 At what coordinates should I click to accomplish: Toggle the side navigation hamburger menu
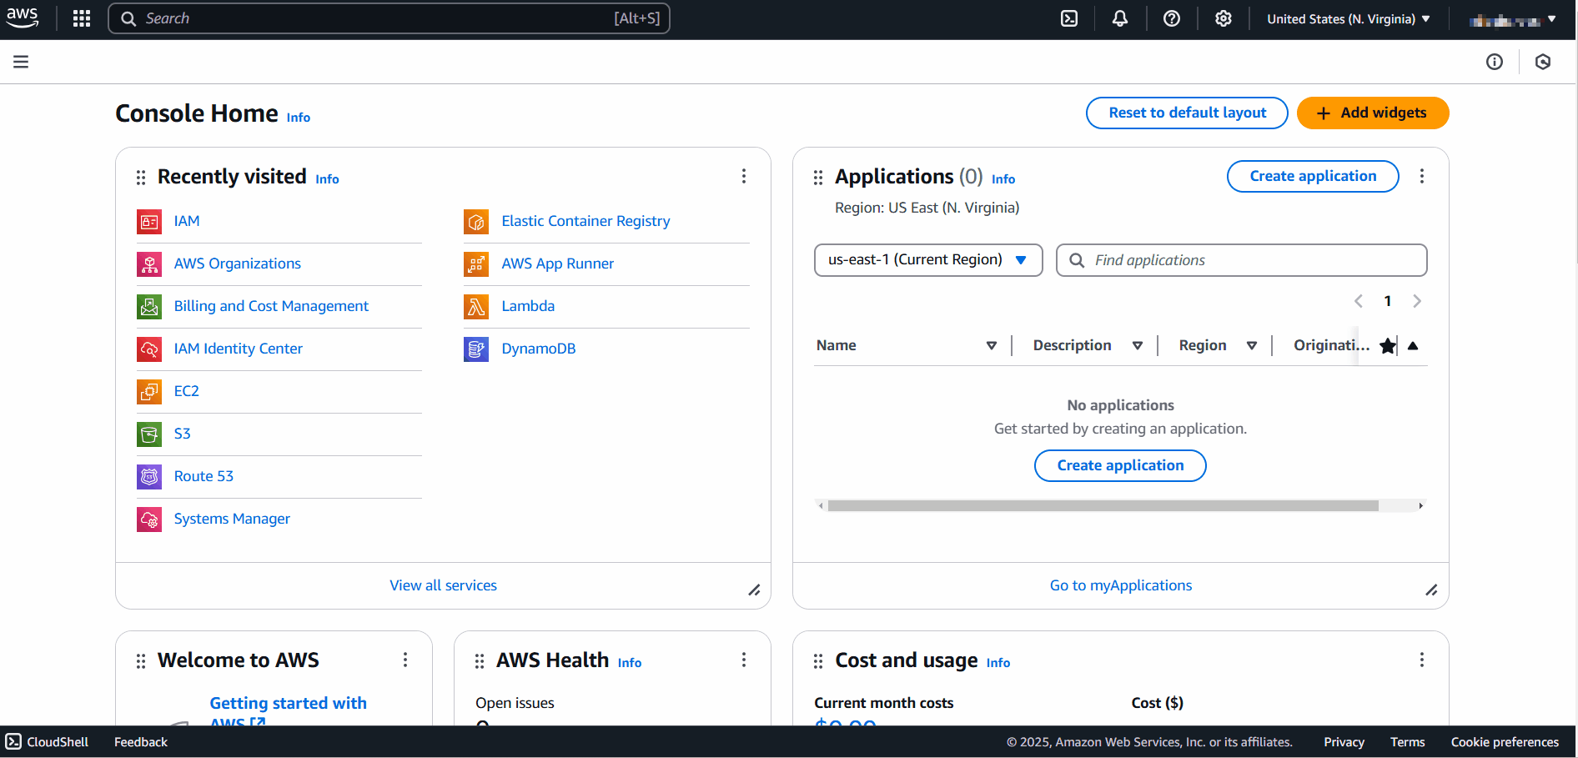[x=21, y=62]
